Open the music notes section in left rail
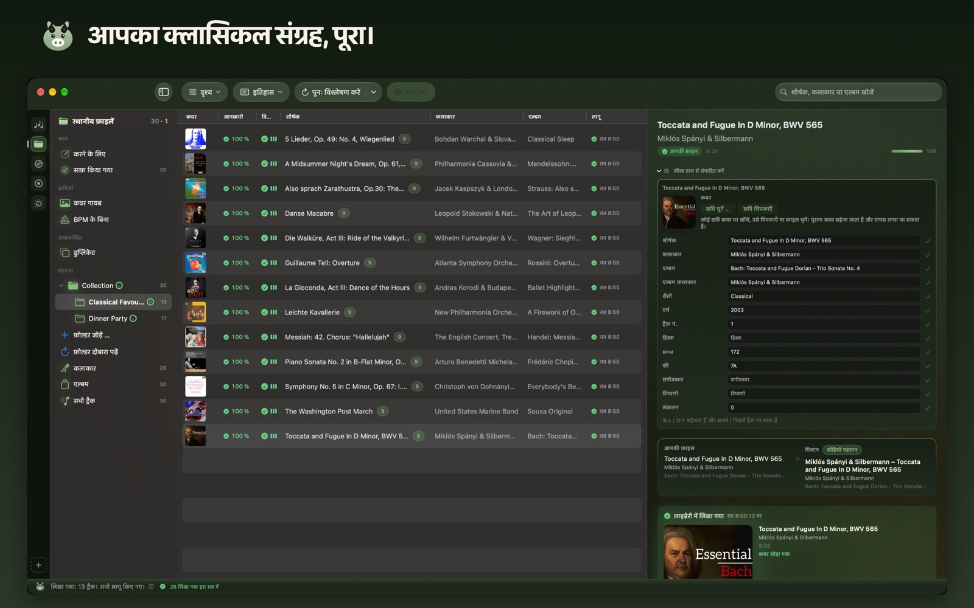Image resolution: width=974 pixels, height=608 pixels. click(38, 124)
